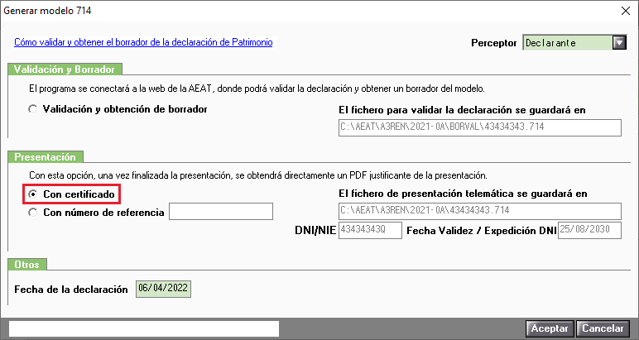Click the Cancelar button

(603, 328)
